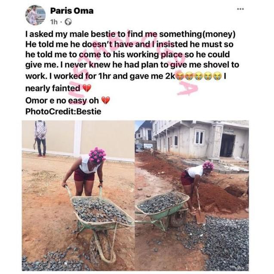Click the 1h post timestamp
This screenshot has width=274, height=274.
pyautogui.click(x=54, y=22)
